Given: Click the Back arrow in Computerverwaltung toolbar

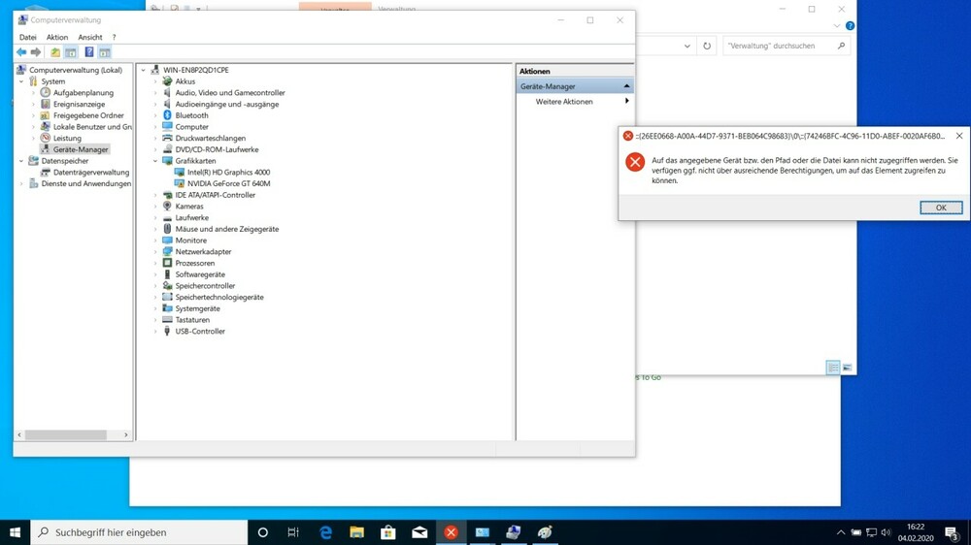Looking at the screenshot, I should click(21, 52).
